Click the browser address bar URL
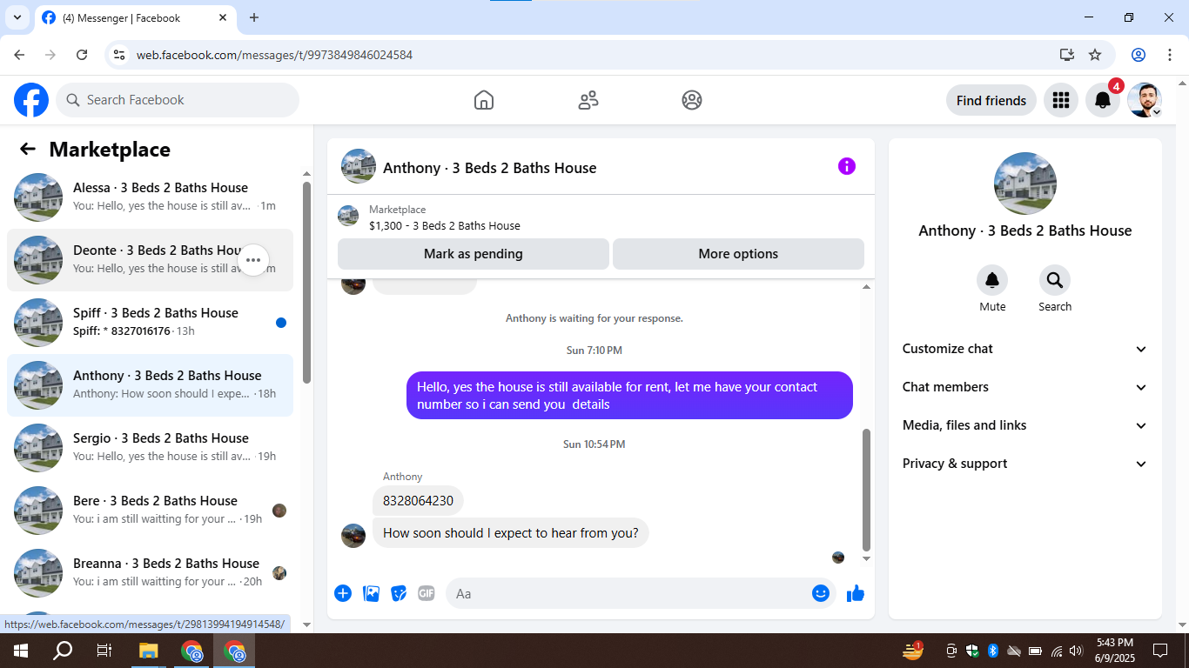Image resolution: width=1189 pixels, height=668 pixels. 274,55
